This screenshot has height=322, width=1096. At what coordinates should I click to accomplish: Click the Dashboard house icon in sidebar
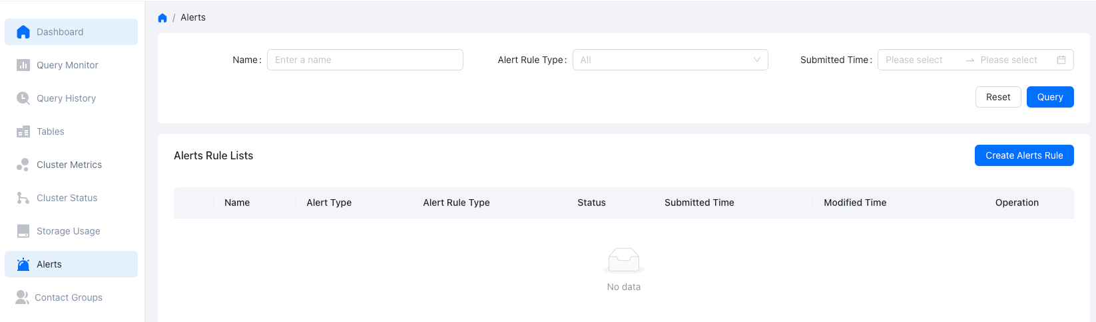(x=23, y=32)
